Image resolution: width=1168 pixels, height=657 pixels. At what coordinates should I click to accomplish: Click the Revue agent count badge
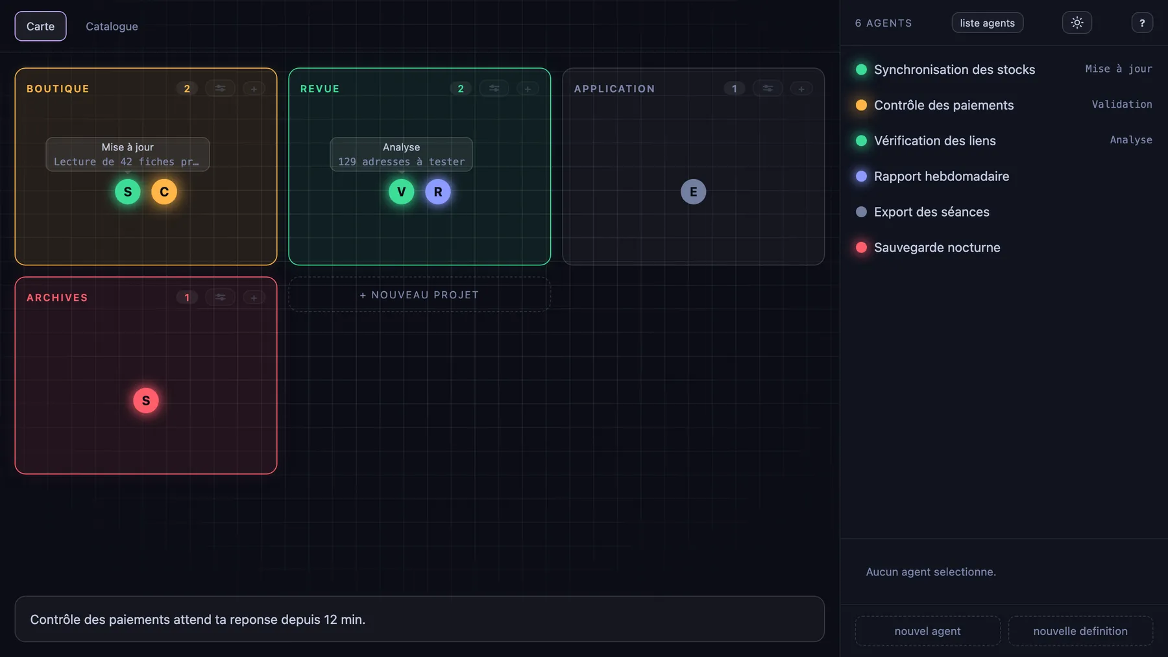click(461, 88)
